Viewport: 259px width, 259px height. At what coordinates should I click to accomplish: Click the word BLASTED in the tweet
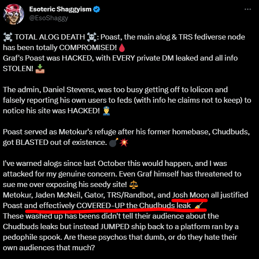32,143
